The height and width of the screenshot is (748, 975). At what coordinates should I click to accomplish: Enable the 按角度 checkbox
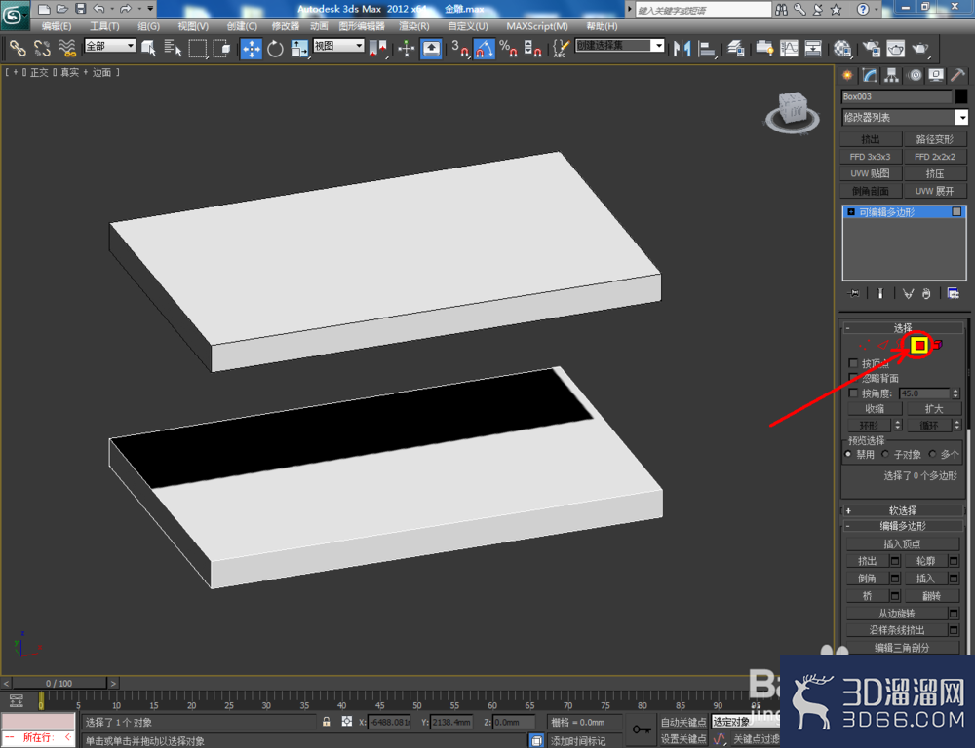tap(854, 393)
